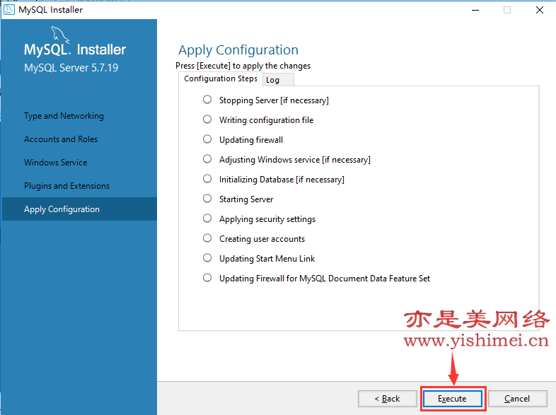The image size is (556, 415).
Task: Switch to the Log tab
Action: coord(273,80)
